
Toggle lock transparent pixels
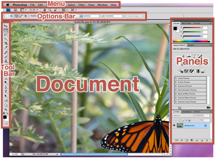180,120
